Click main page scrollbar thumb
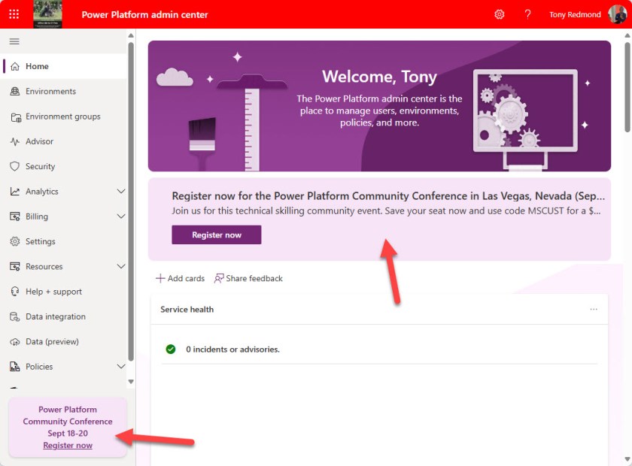This screenshot has height=466, width=632. click(x=627, y=87)
